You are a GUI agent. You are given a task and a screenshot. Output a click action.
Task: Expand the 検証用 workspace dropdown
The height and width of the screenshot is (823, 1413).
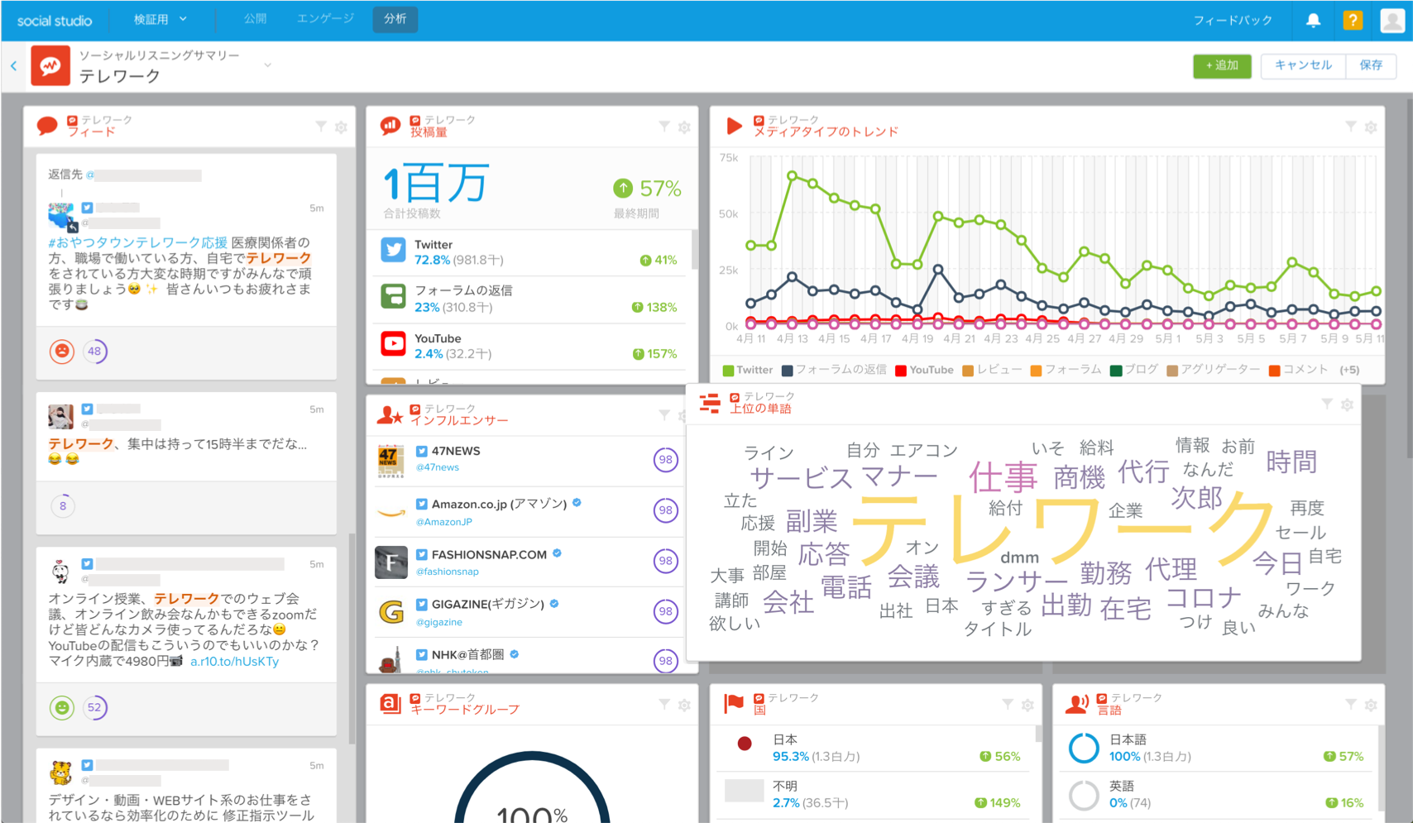point(160,19)
